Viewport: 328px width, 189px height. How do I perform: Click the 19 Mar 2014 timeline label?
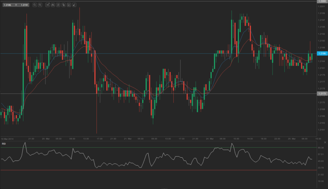click(8, 139)
